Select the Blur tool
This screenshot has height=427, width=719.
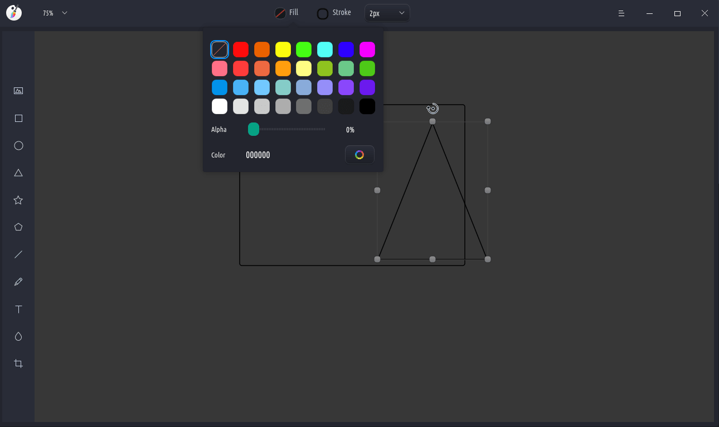(18, 336)
